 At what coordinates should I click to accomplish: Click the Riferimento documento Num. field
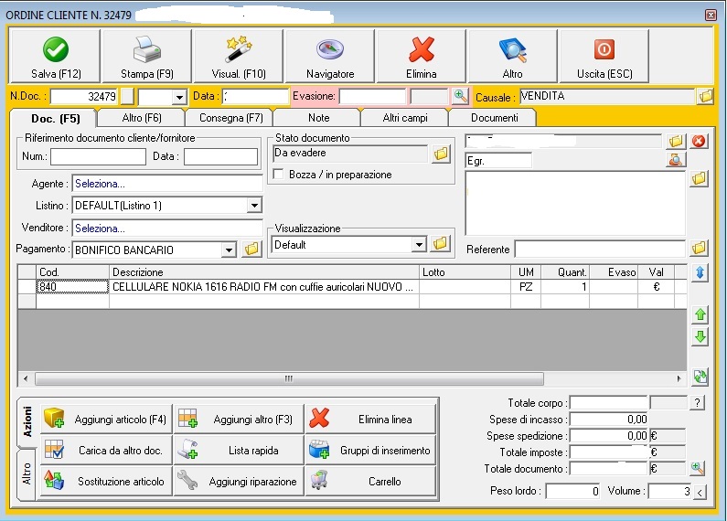(98, 156)
